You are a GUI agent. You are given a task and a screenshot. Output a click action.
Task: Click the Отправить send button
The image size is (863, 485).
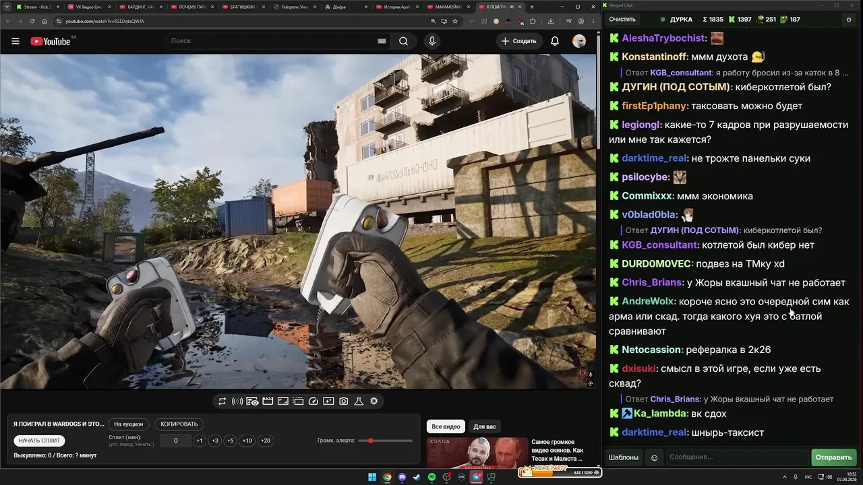pyautogui.click(x=834, y=457)
